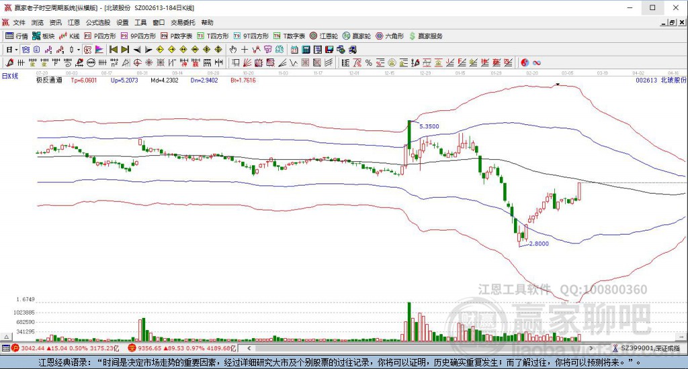Click the P四方形 toolbar button
The height and width of the screenshot is (369, 688).
coord(101,36)
